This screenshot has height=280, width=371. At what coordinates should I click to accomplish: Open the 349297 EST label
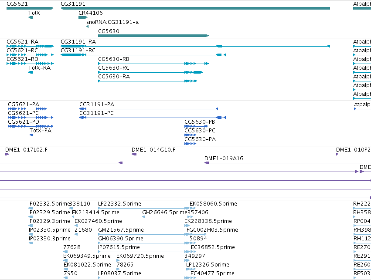(195, 256)
